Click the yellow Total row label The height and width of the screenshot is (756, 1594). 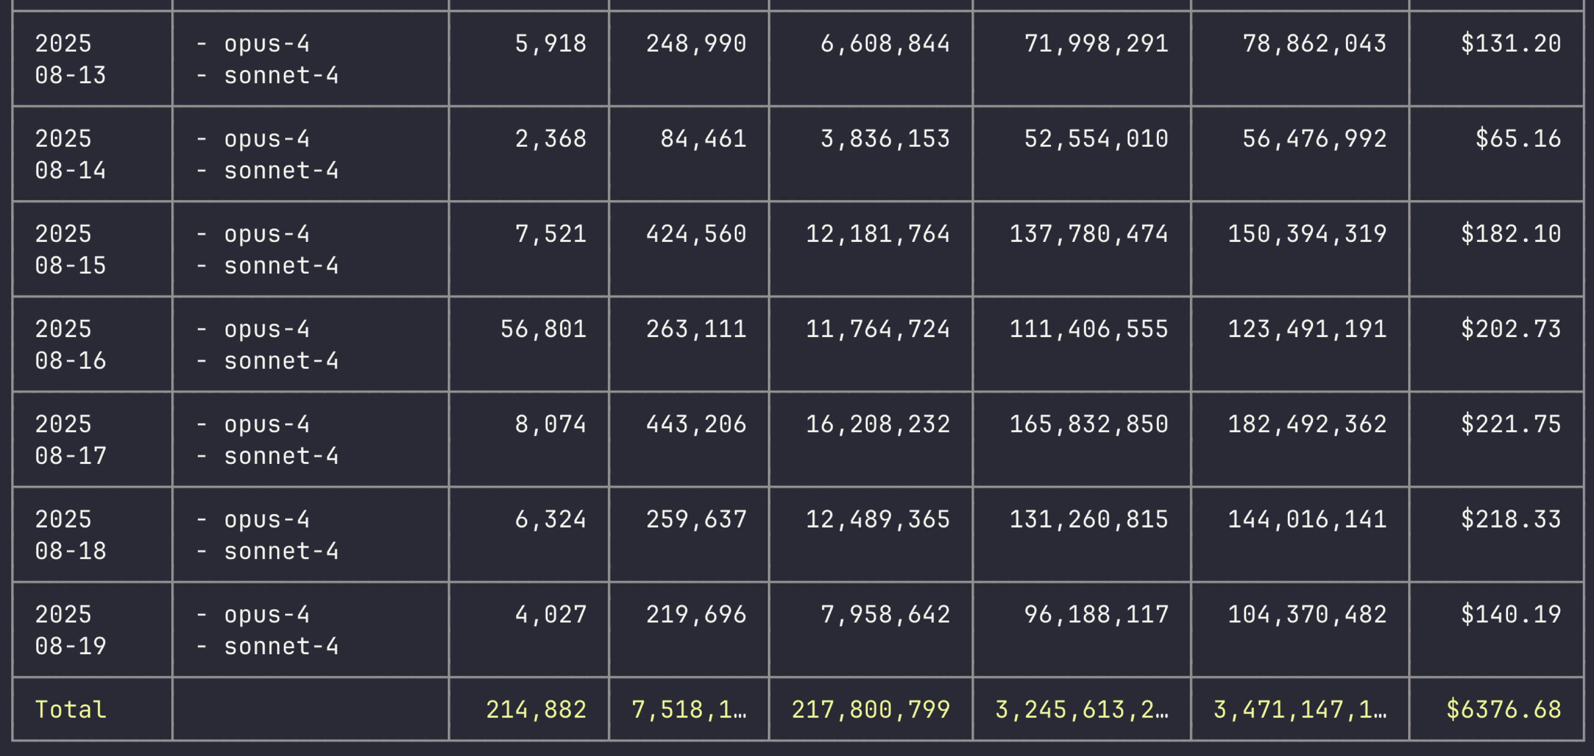click(x=71, y=710)
